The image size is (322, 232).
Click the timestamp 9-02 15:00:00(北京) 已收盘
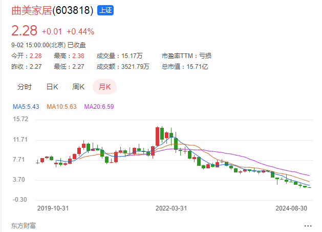coord(49,45)
